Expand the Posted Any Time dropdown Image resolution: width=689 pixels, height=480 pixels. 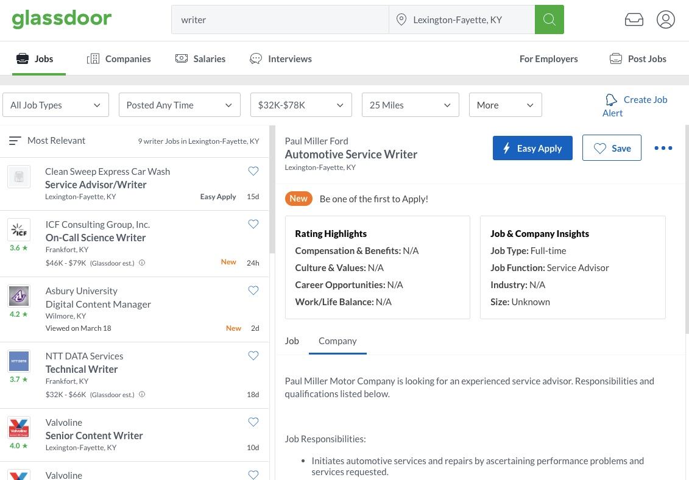[179, 105]
